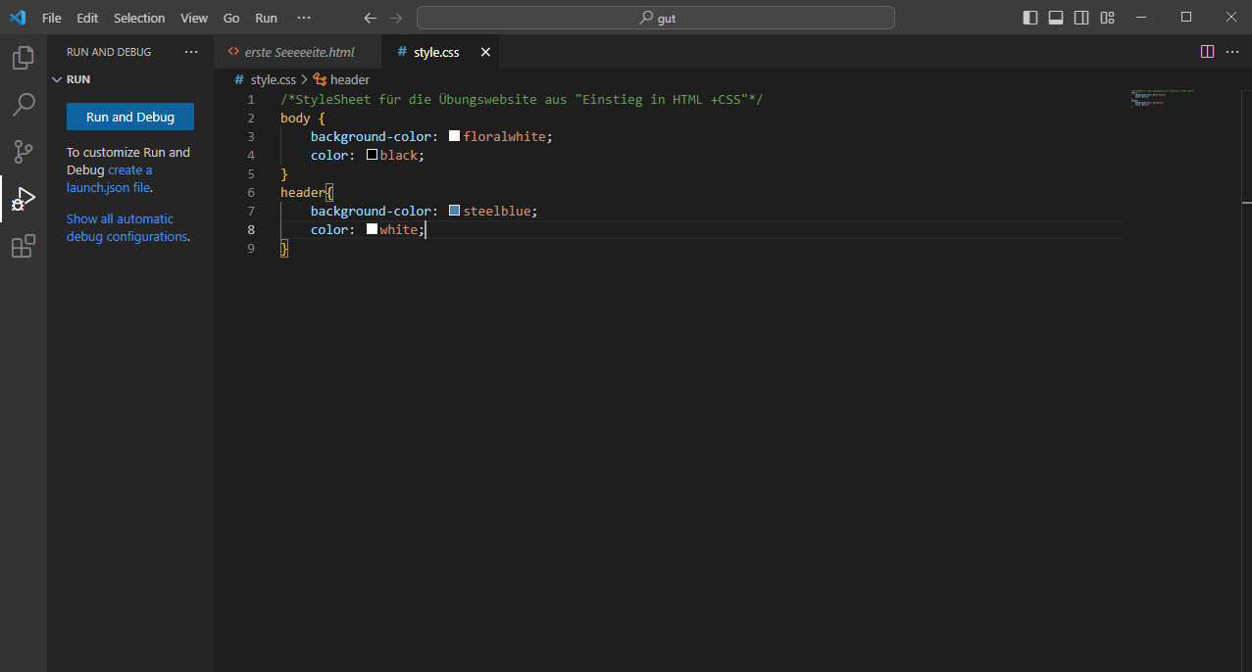
Task: Open the Search view in activity bar
Action: [x=24, y=105]
